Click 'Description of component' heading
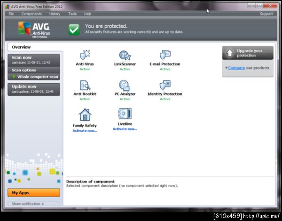This screenshot has height=221, width=282. (90, 182)
